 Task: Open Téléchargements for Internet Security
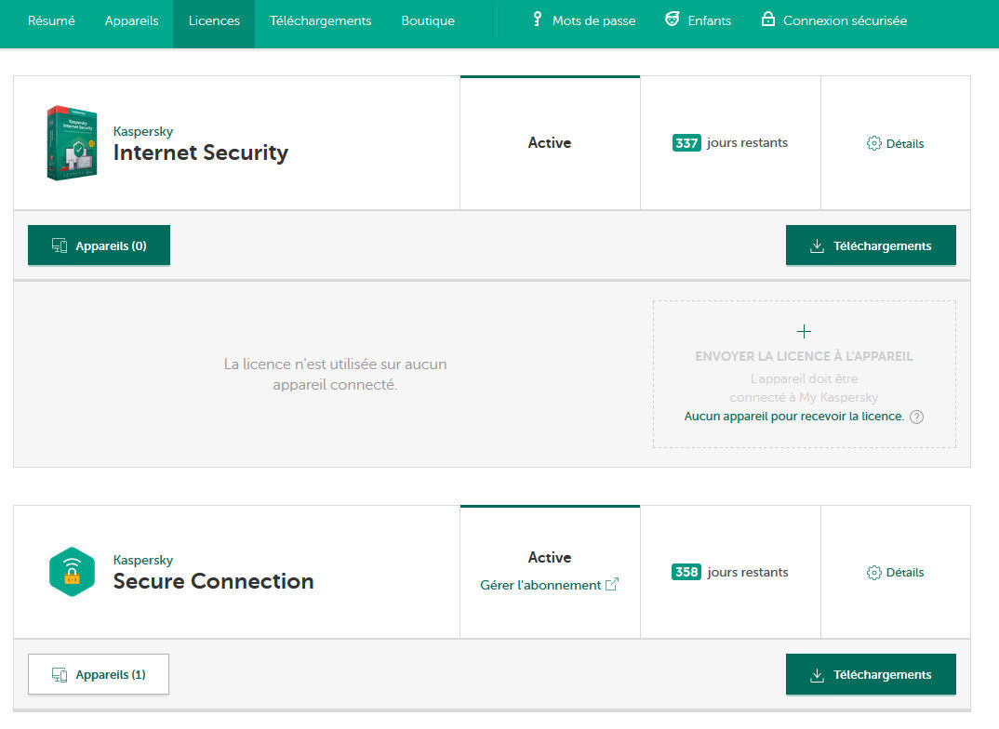pyautogui.click(x=871, y=245)
